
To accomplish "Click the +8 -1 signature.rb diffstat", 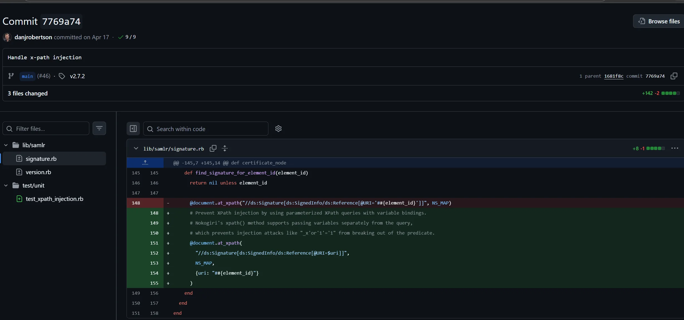I will click(x=648, y=149).
